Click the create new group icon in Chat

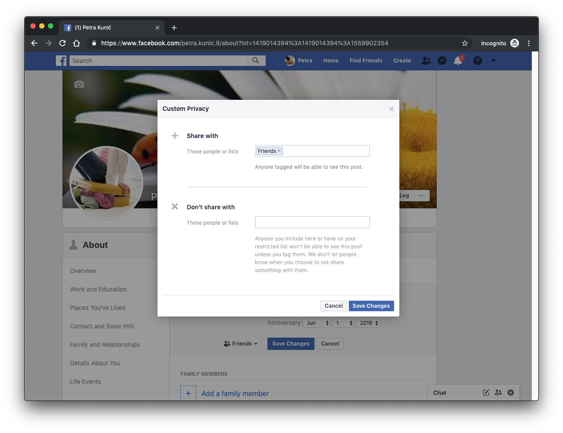498,393
